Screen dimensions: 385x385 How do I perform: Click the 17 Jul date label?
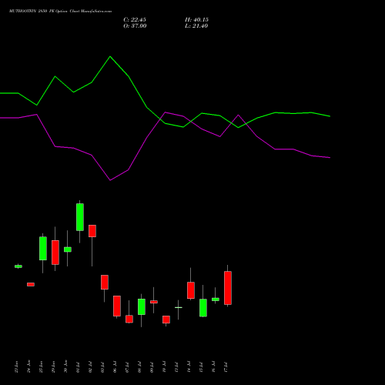pyautogui.click(x=226, y=367)
